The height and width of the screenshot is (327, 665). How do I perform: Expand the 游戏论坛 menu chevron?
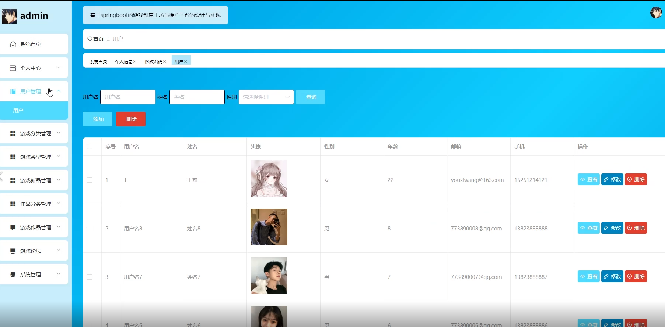tap(59, 251)
